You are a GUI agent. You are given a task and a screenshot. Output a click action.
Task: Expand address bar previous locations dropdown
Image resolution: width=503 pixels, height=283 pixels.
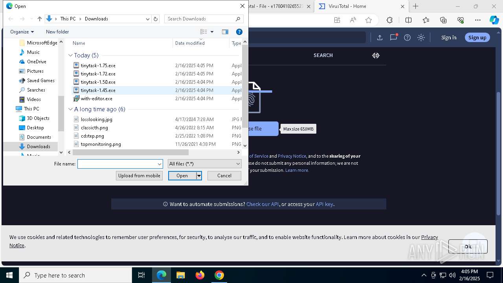point(148,19)
